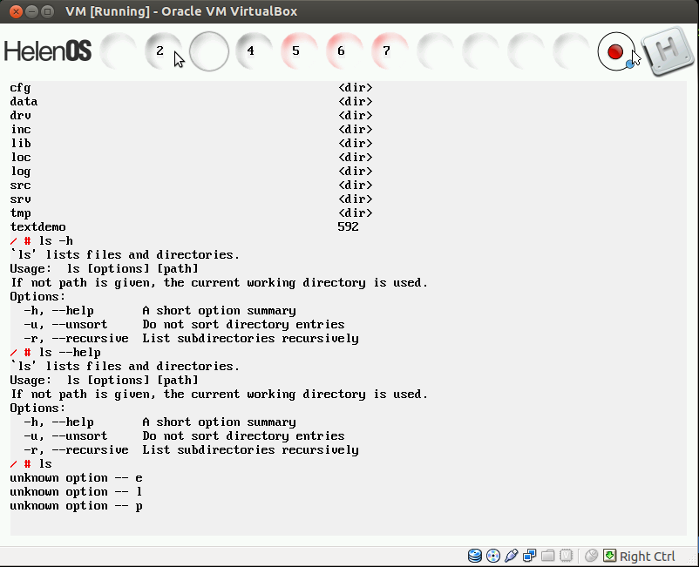699x567 pixels.
Task: Click the mouse integration indicator icon
Action: (592, 556)
